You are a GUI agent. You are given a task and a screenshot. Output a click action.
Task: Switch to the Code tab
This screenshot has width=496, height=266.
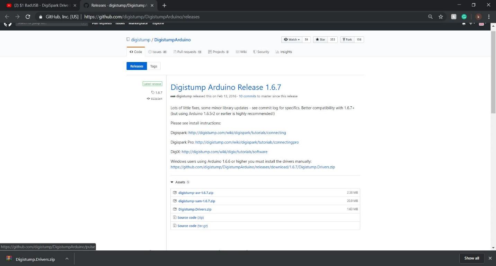click(136, 52)
